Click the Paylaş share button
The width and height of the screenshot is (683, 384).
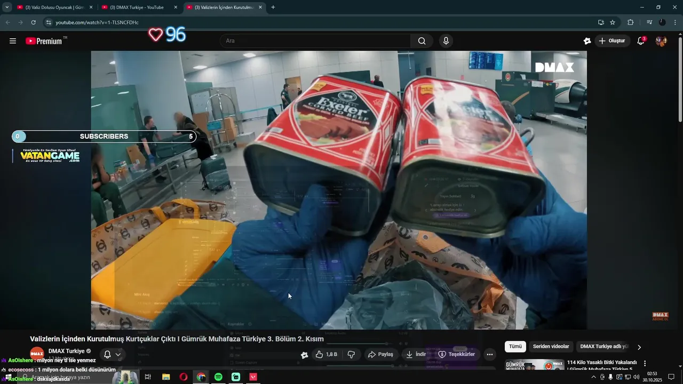[380, 354]
